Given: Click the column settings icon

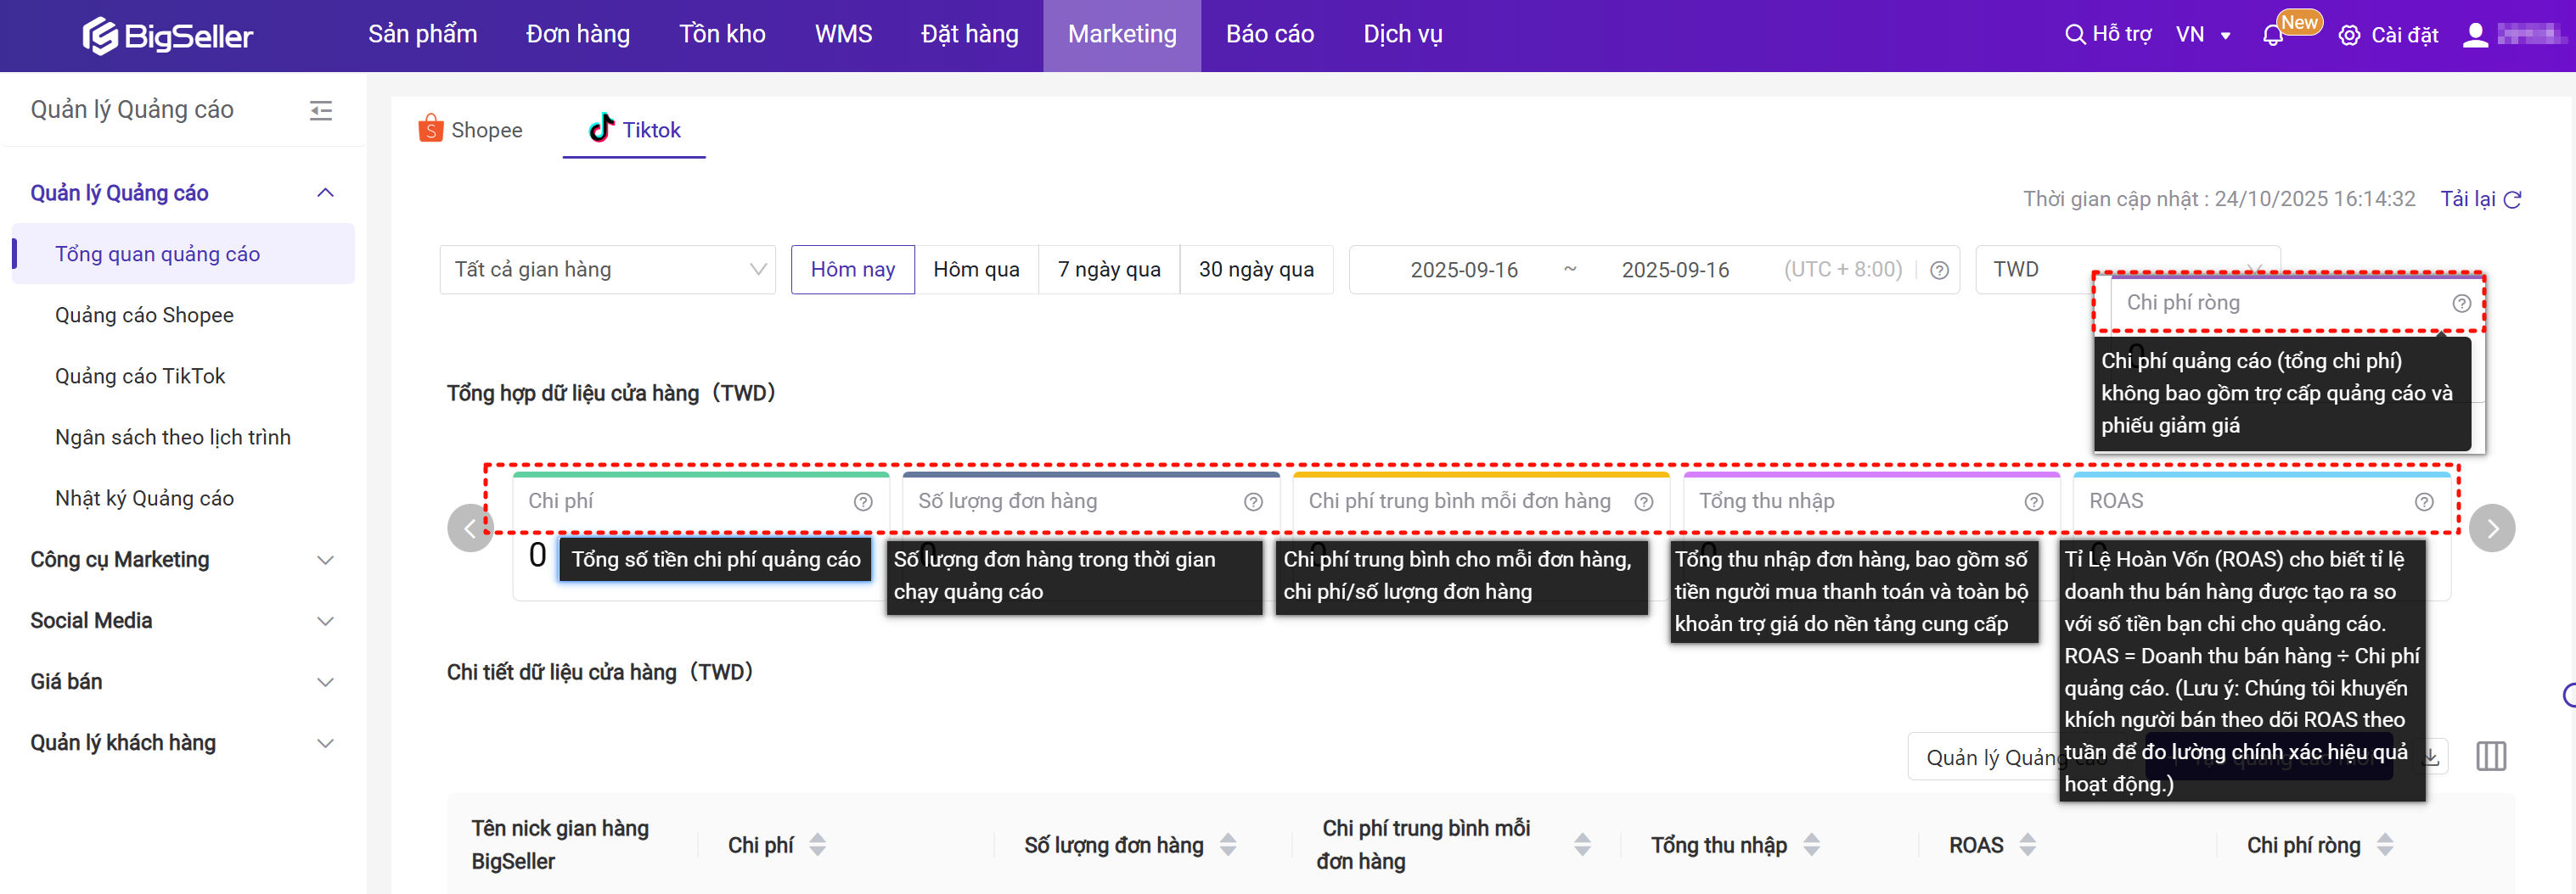Looking at the screenshot, I should pos(2490,756).
